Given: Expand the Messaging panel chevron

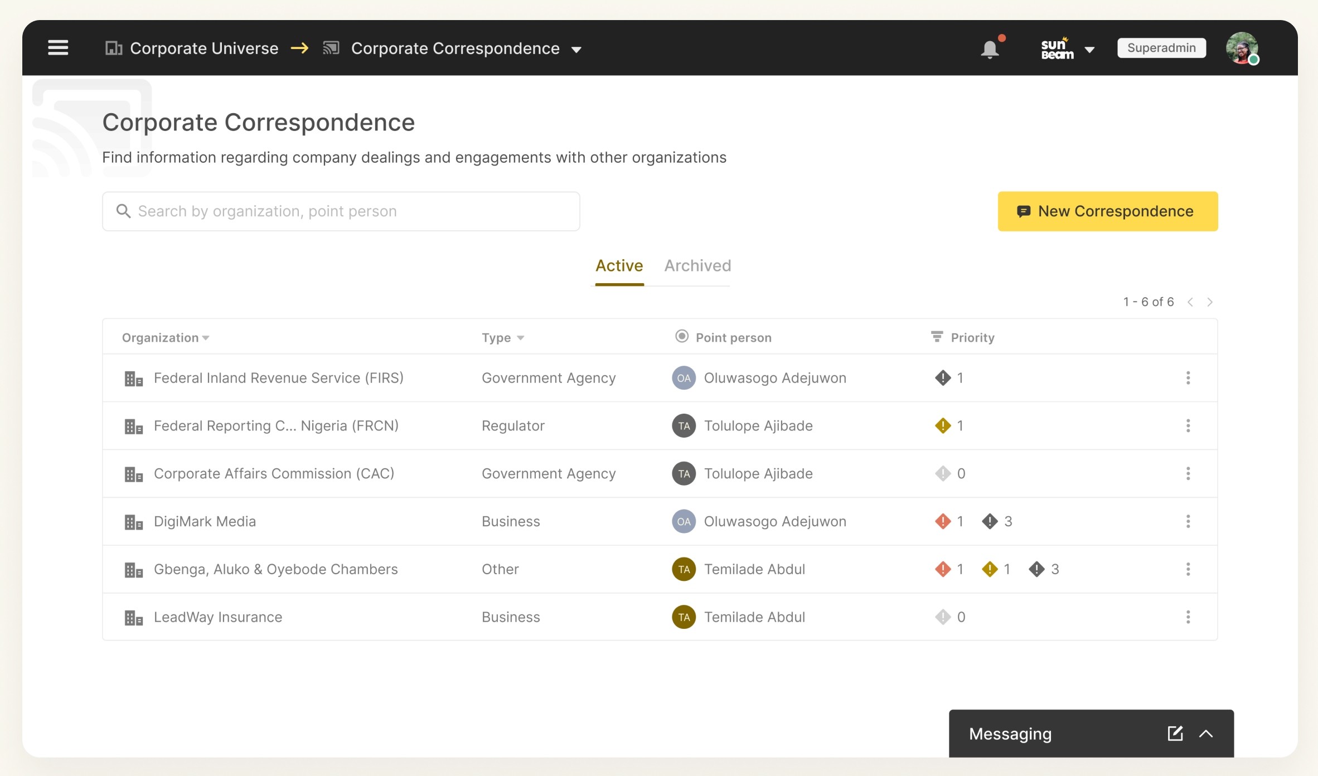Looking at the screenshot, I should [x=1206, y=734].
